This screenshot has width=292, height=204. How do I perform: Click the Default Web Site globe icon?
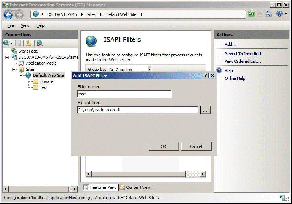tap(28, 75)
